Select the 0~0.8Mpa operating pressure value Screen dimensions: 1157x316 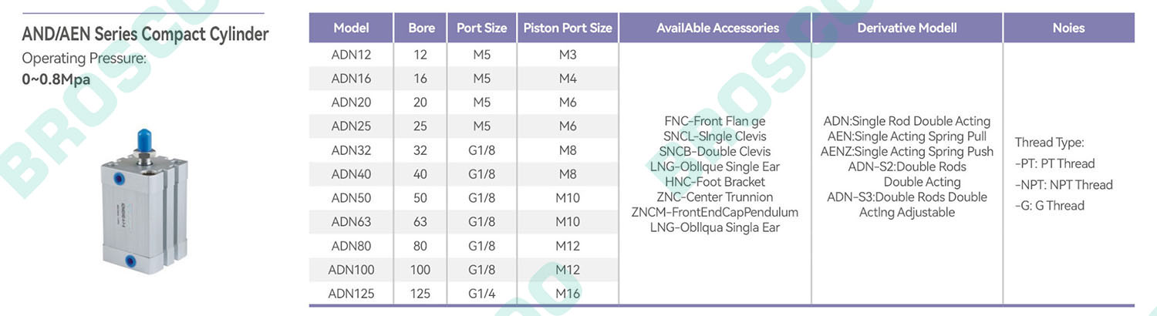56,79
